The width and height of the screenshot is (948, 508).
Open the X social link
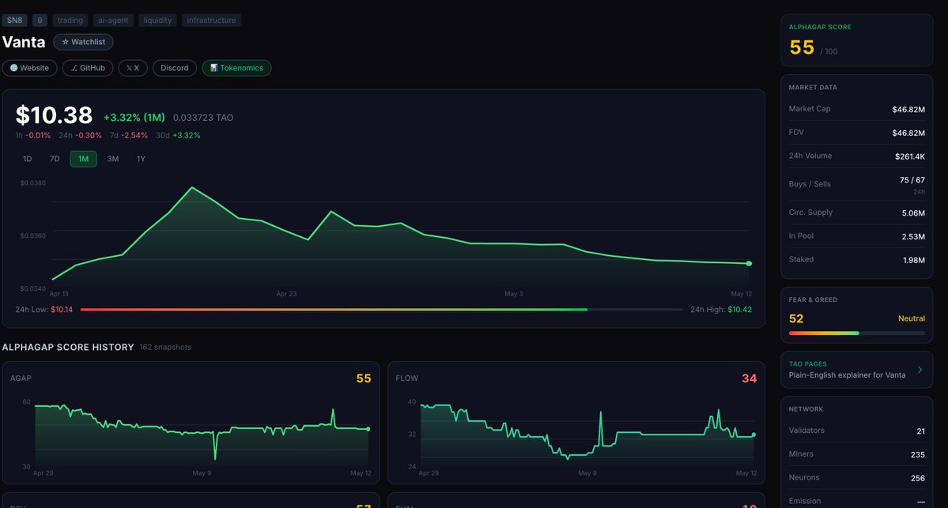coord(133,68)
